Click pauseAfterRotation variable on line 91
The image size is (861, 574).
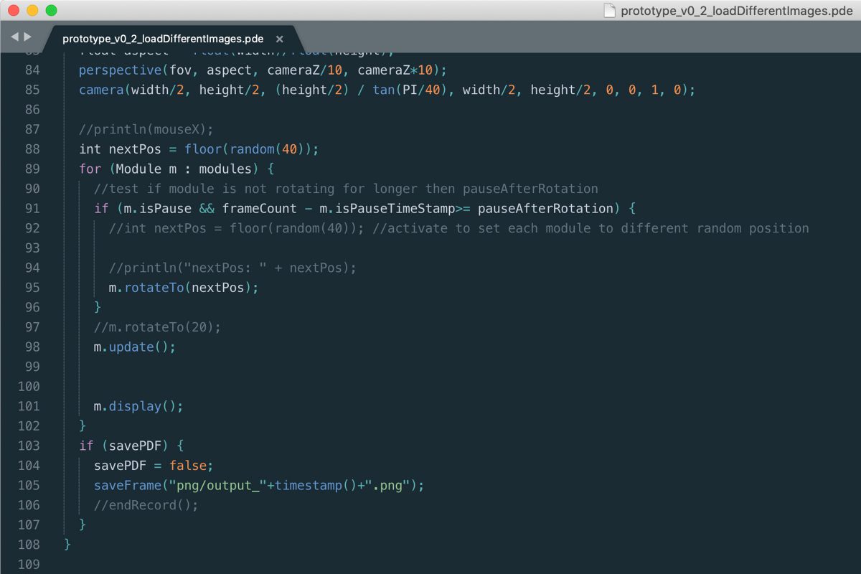[x=545, y=209]
